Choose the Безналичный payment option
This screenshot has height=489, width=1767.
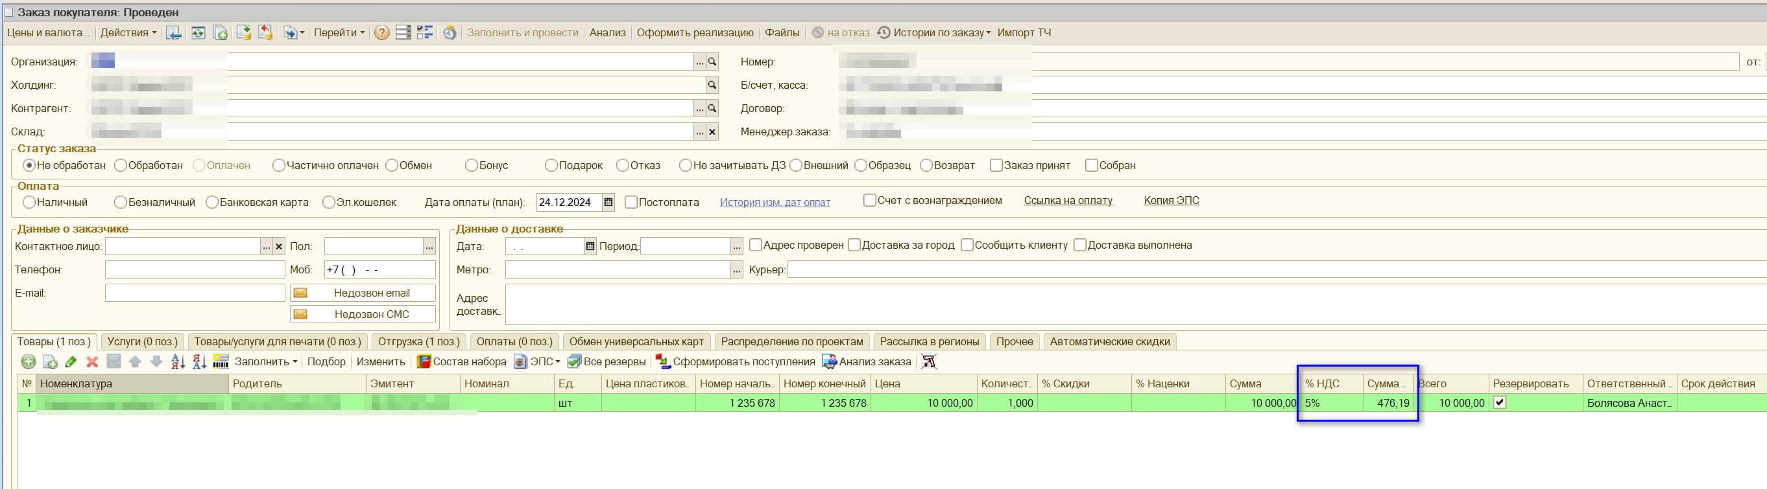(x=121, y=202)
